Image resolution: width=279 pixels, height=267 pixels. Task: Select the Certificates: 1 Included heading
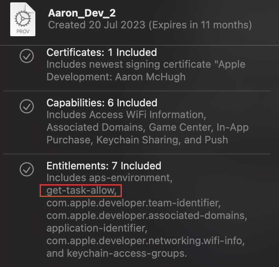102,52
